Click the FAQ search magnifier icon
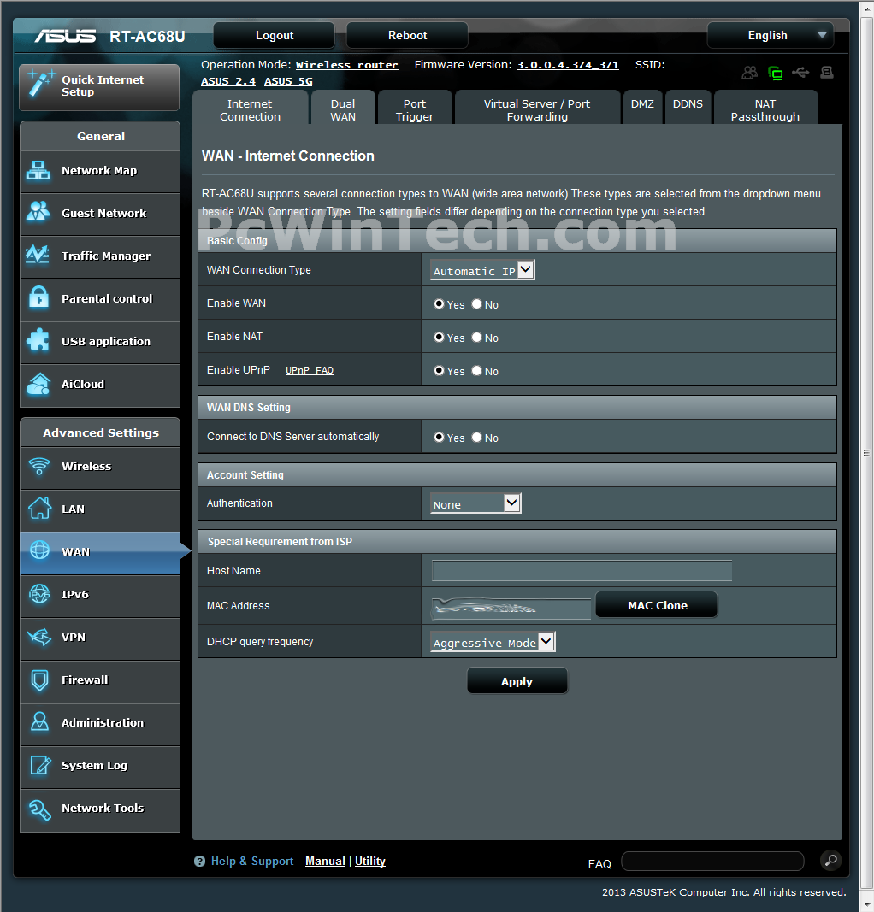The image size is (874, 912). [x=831, y=860]
